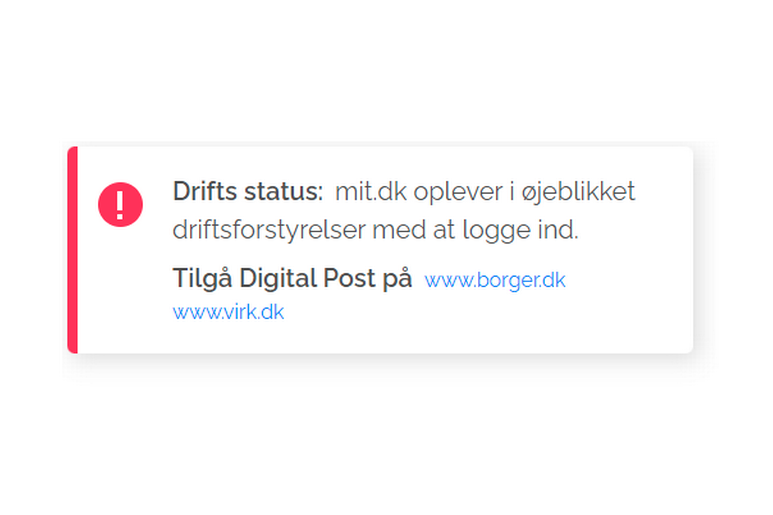The height and width of the screenshot is (515, 773).
Task: Click the word "Digital" in the bold line
Action: pos(278,279)
